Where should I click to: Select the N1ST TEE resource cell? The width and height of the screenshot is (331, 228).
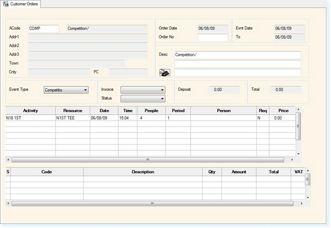(73, 118)
